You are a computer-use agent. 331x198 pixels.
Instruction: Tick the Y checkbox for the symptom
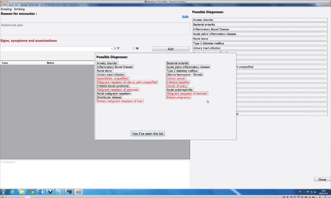[x=115, y=48]
